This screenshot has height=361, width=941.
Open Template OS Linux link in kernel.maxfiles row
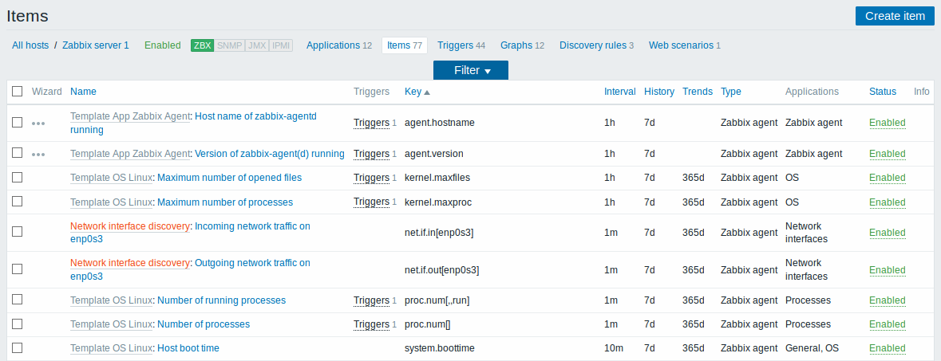pos(112,178)
